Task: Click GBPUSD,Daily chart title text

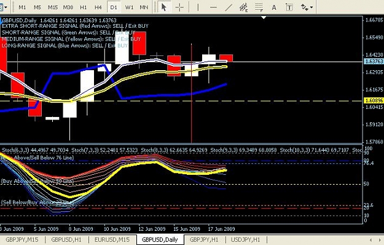Action: [19, 20]
